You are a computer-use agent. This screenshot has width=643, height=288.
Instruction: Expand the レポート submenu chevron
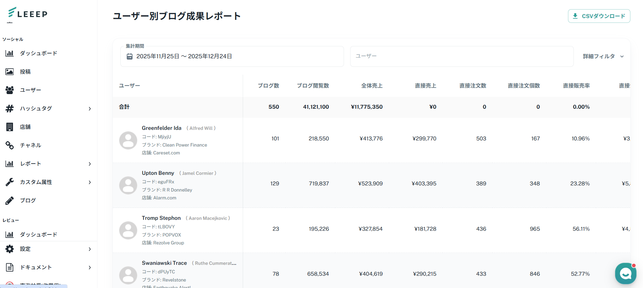(x=90, y=164)
